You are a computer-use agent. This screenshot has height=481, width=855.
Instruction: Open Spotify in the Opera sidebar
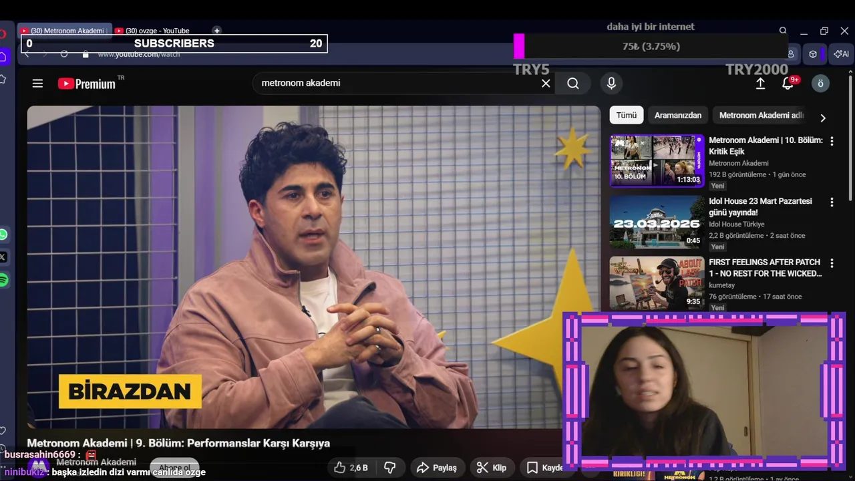pyautogui.click(x=3, y=280)
